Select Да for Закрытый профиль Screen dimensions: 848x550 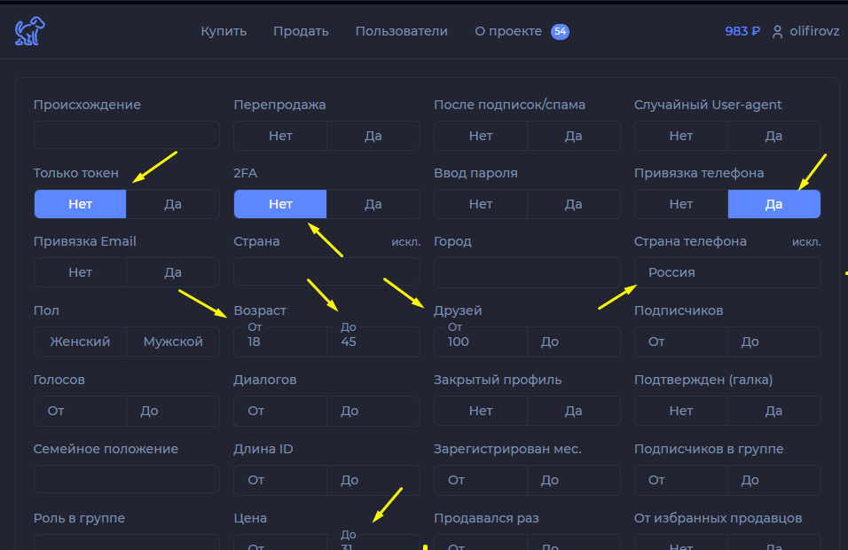(573, 411)
